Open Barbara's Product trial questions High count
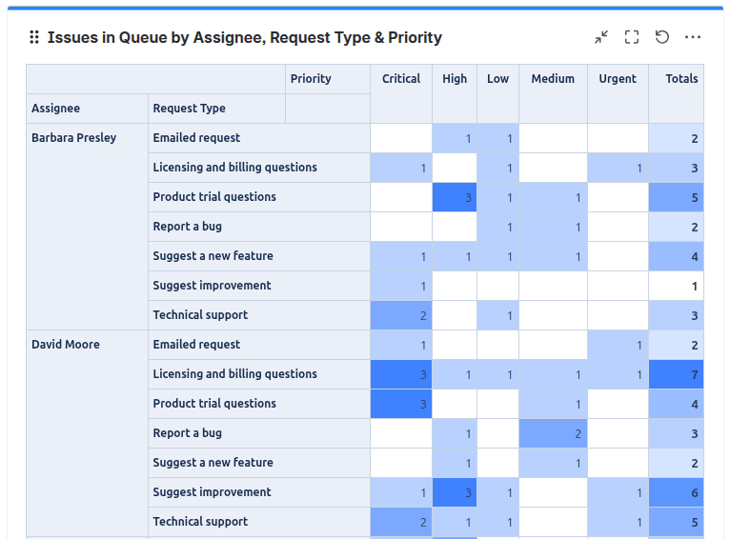The width and height of the screenshot is (730, 539). 455,197
